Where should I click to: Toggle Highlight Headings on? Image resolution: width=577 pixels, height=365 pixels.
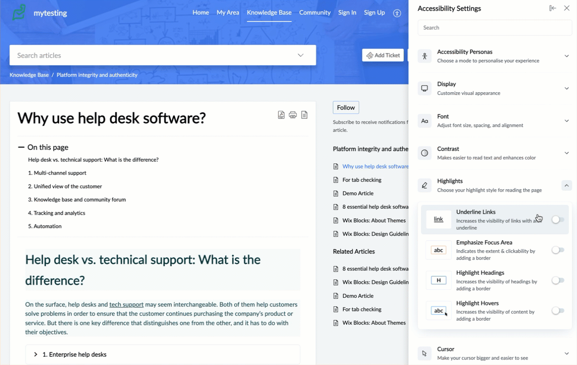tap(557, 280)
